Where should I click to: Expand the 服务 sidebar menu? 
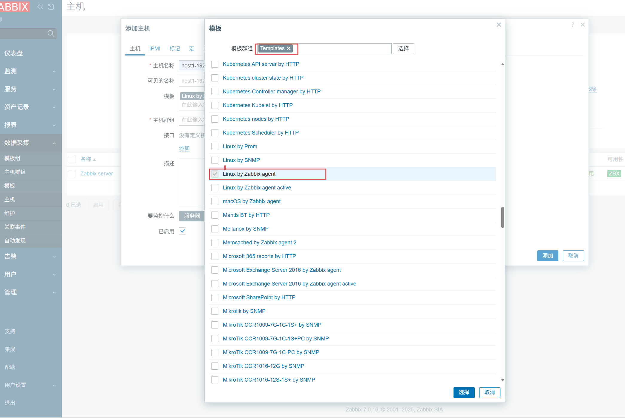click(31, 89)
